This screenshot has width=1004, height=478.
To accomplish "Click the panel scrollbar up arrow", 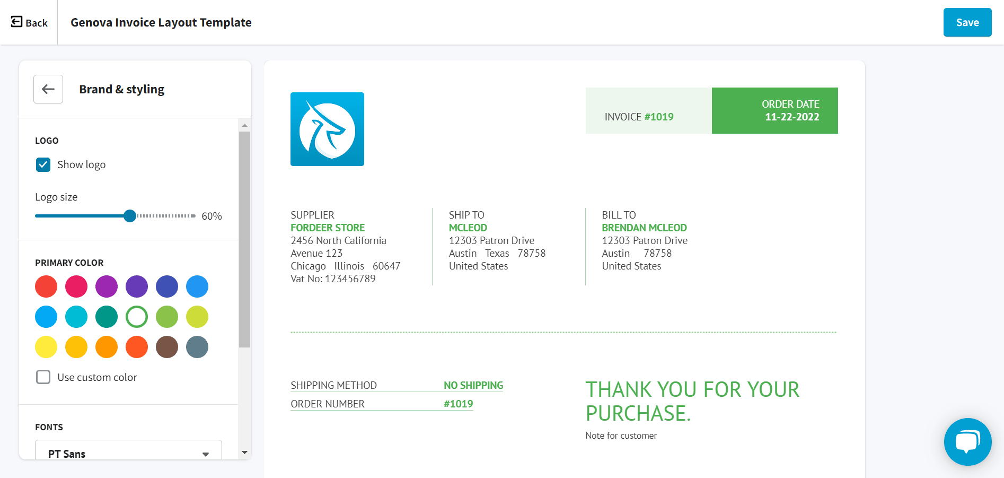I will (x=244, y=125).
